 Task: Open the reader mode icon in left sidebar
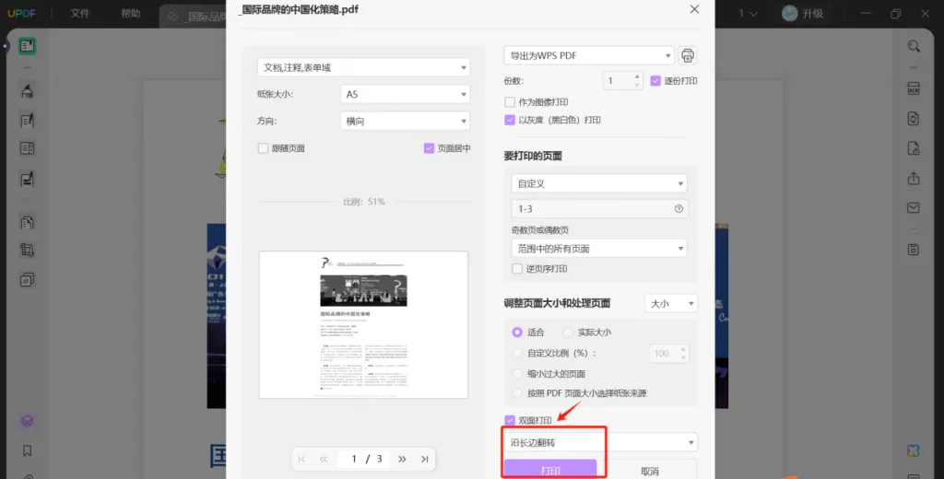(x=27, y=46)
